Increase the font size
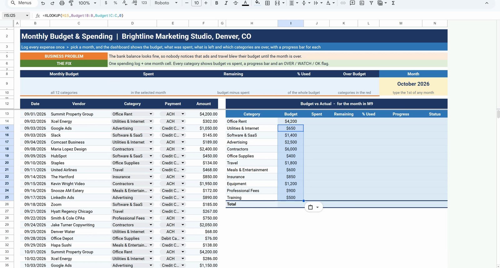This screenshot has width=500, height=268. pos(206,3)
